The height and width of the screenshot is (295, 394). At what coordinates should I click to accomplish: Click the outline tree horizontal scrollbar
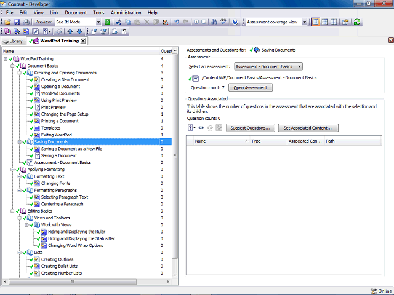click(73, 281)
